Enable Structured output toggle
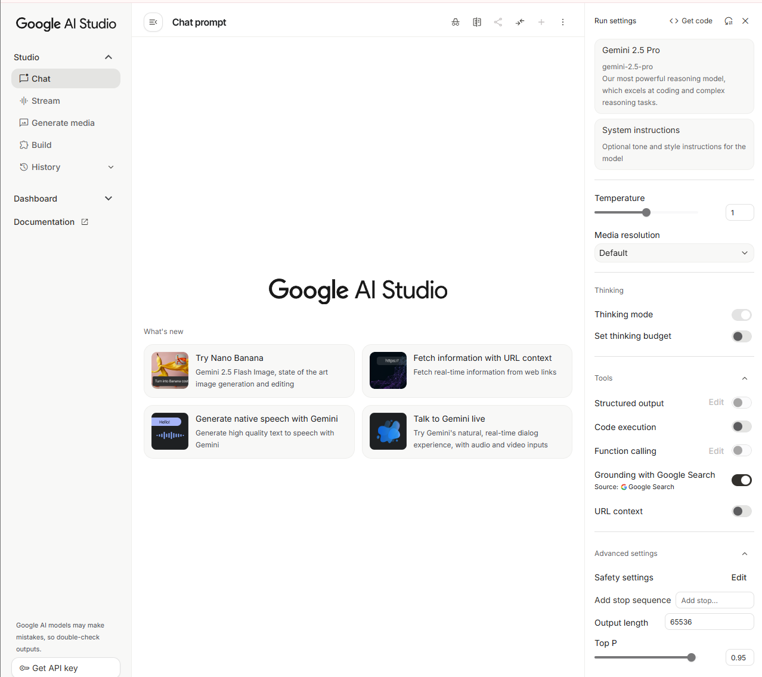The height and width of the screenshot is (677, 762). [742, 403]
